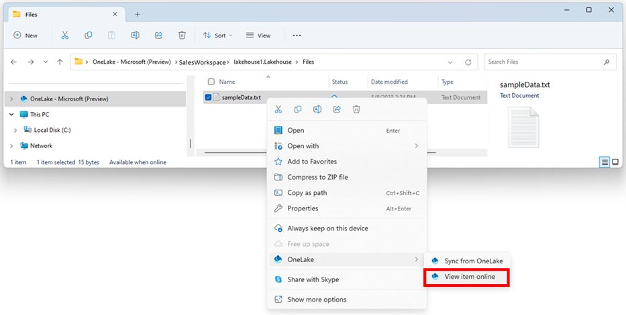Sort by the Date modified column header
The width and height of the screenshot is (626, 315).
[x=389, y=82]
